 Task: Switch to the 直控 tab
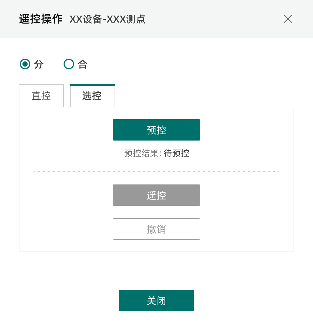41,96
